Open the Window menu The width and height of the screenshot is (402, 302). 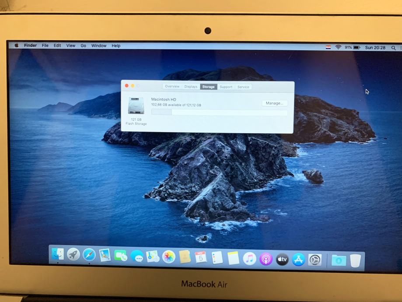pyautogui.click(x=99, y=46)
